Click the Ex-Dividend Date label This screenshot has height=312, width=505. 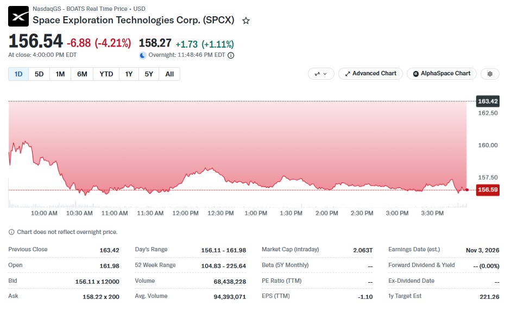click(x=411, y=281)
